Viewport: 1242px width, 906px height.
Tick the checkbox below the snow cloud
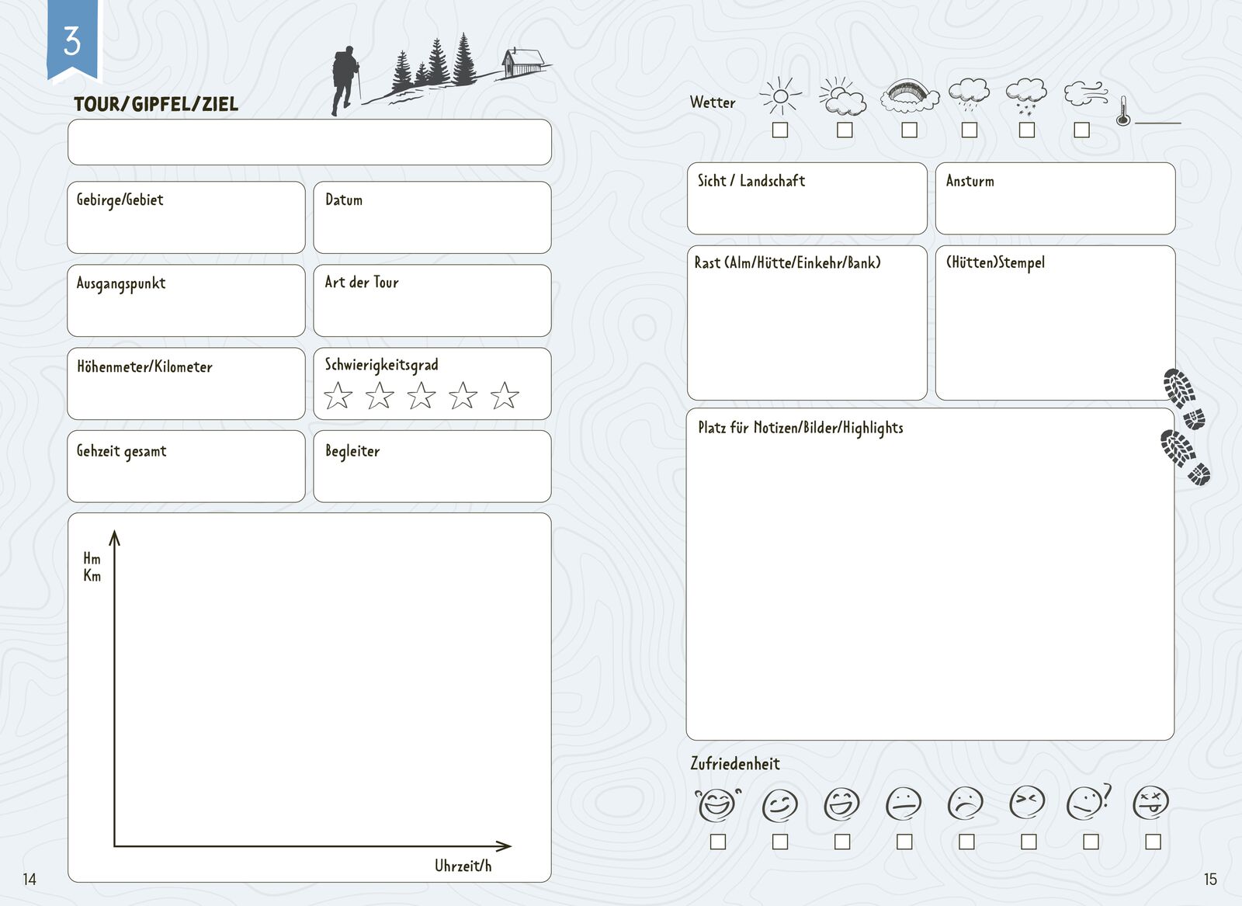click(1027, 130)
